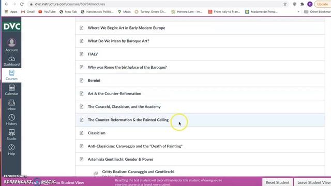The height and width of the screenshot is (186, 331).
Task: Open the New Tab bookmark
Action: click(68, 12)
